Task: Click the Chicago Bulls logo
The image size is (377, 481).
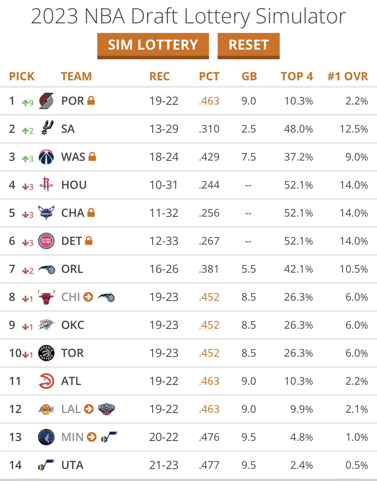Action: point(46,297)
